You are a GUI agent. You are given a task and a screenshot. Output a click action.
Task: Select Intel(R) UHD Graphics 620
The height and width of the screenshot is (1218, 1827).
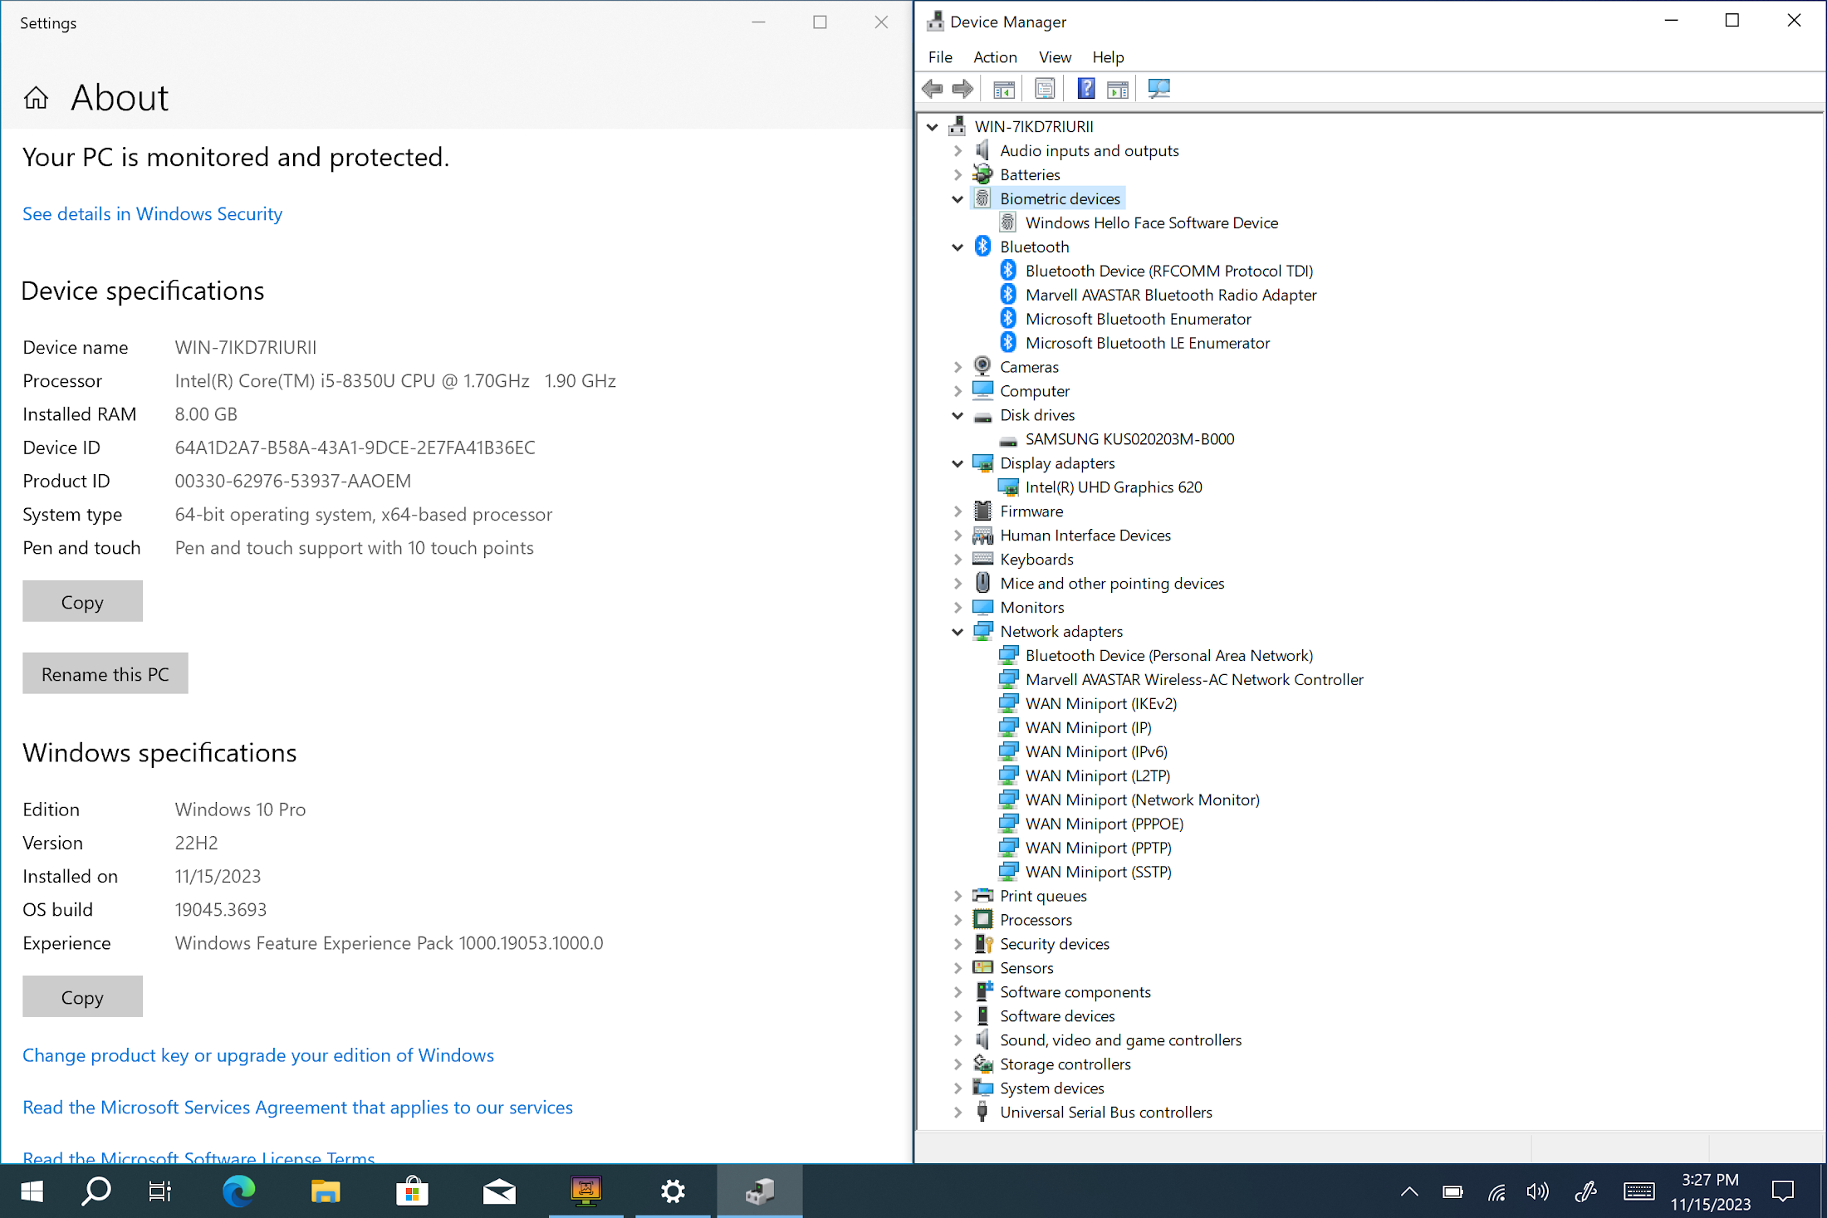click(x=1114, y=487)
